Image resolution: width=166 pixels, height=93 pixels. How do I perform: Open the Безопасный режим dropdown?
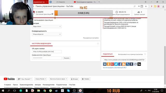(x=58, y=79)
